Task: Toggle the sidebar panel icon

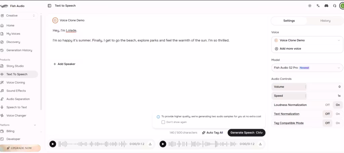Action: 49,6
